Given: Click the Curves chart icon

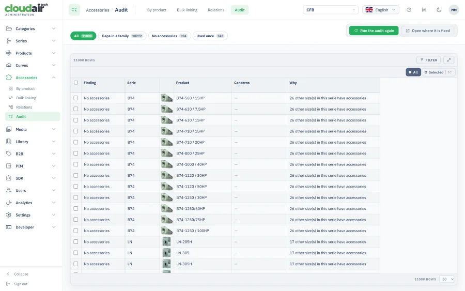Looking at the screenshot, I should click(9, 65).
